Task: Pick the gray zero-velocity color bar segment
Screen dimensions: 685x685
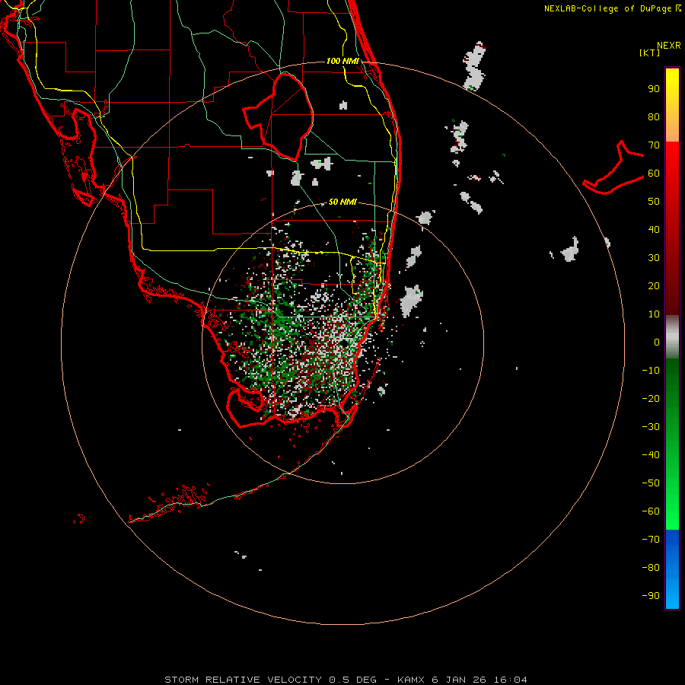Action: [x=672, y=337]
